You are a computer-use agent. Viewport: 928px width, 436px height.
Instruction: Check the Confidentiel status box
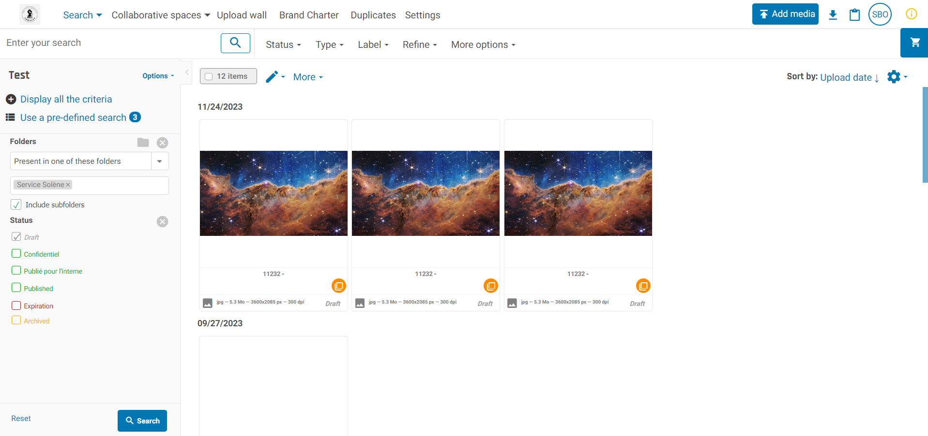[x=16, y=253]
